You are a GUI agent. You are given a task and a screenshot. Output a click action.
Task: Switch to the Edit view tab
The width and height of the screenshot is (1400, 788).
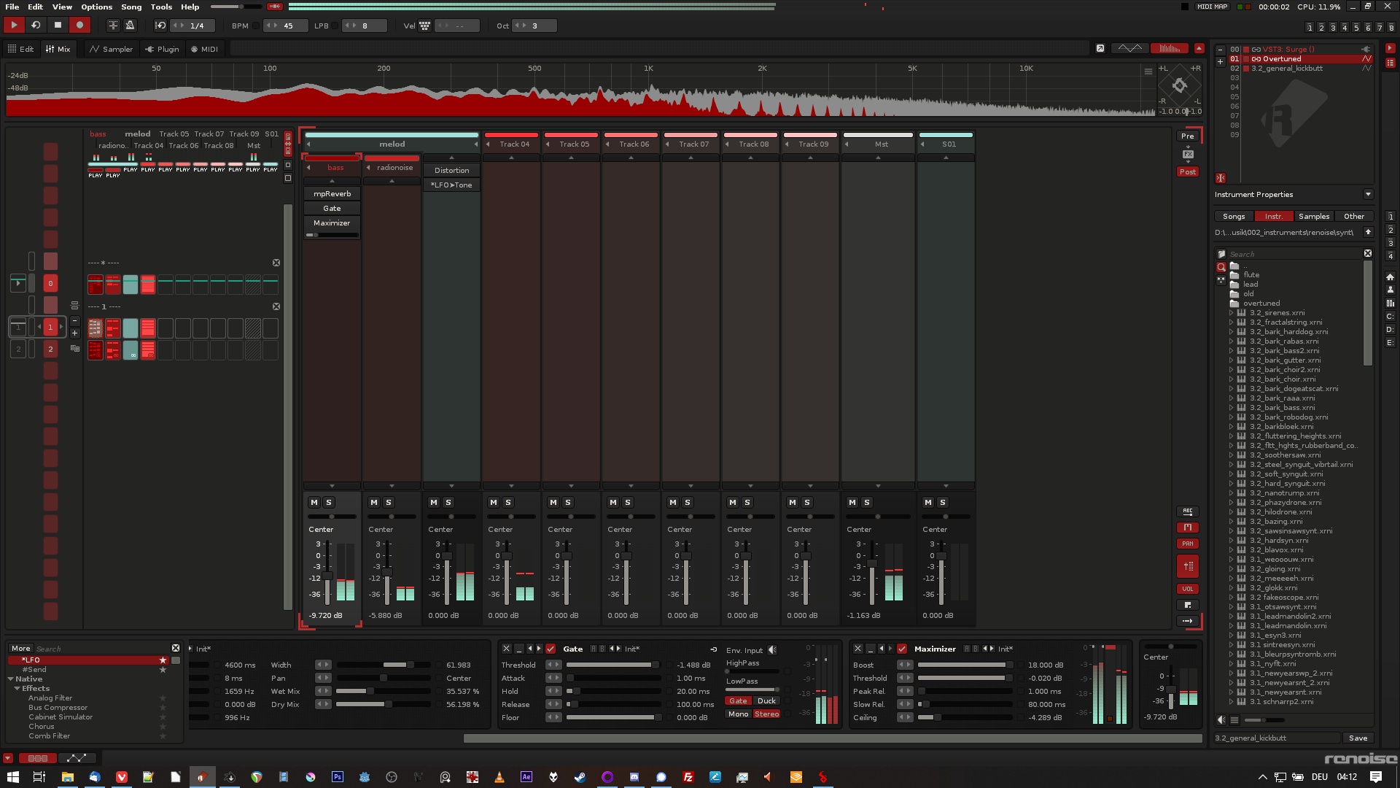21,49
